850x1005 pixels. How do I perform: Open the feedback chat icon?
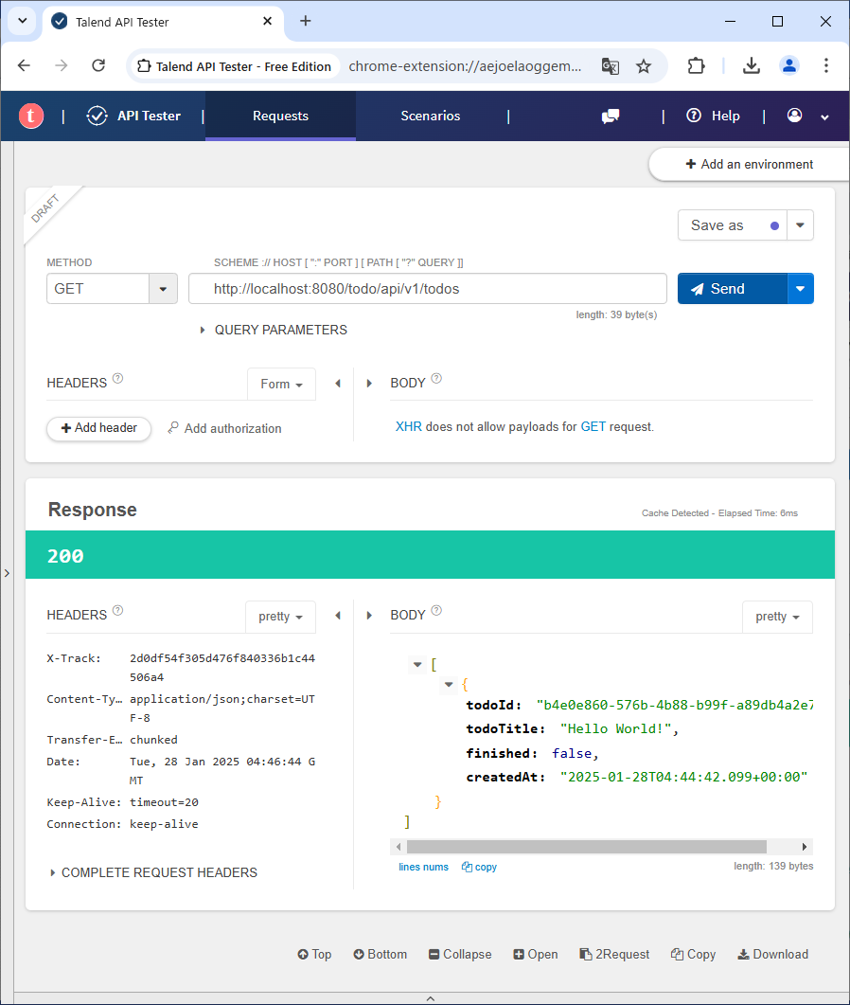(x=611, y=116)
